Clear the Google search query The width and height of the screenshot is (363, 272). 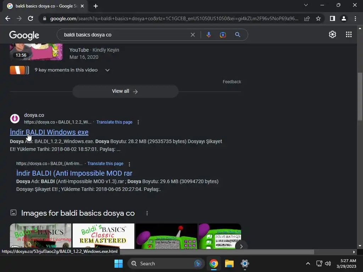[192, 35]
